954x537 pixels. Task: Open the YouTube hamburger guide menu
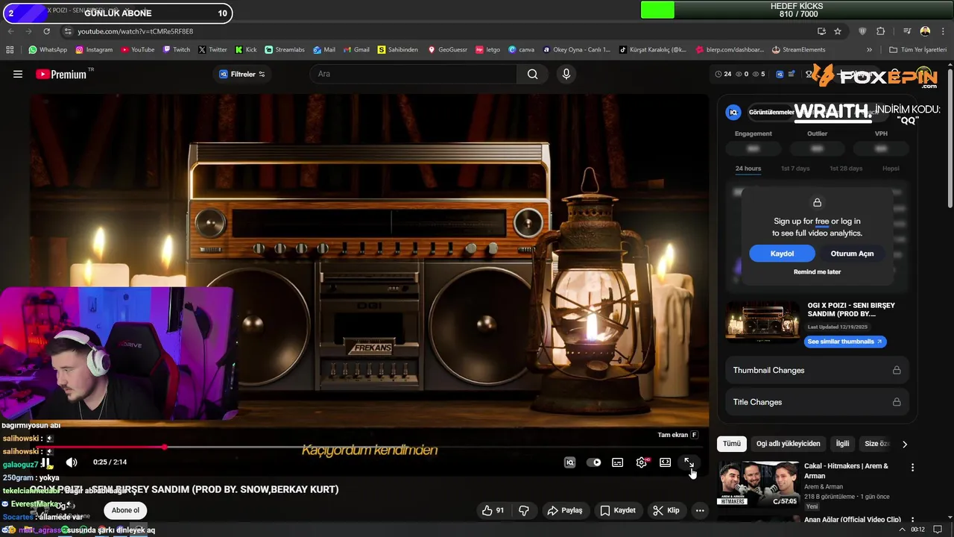point(18,74)
